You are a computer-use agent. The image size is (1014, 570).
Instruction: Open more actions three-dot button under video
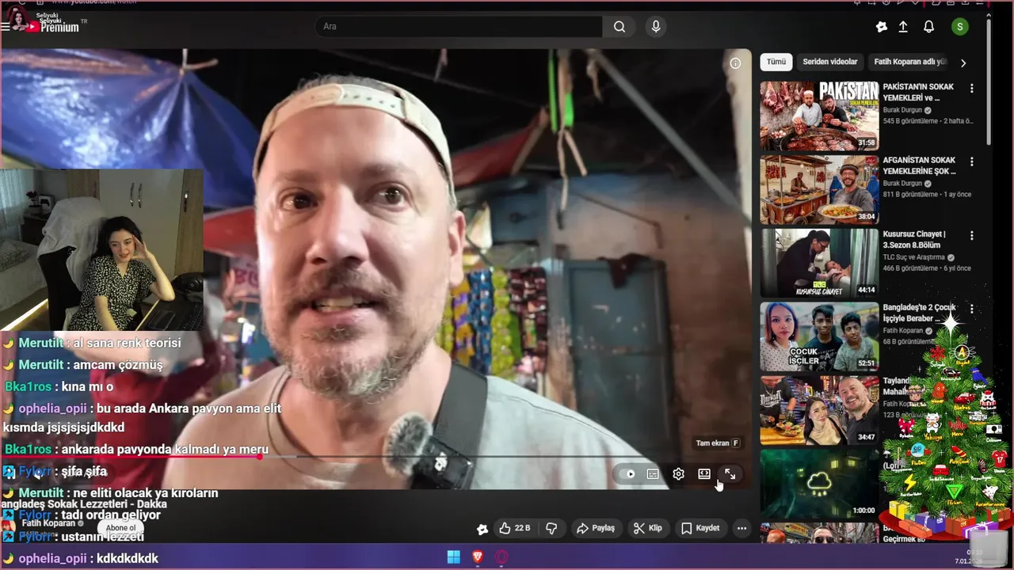(741, 528)
